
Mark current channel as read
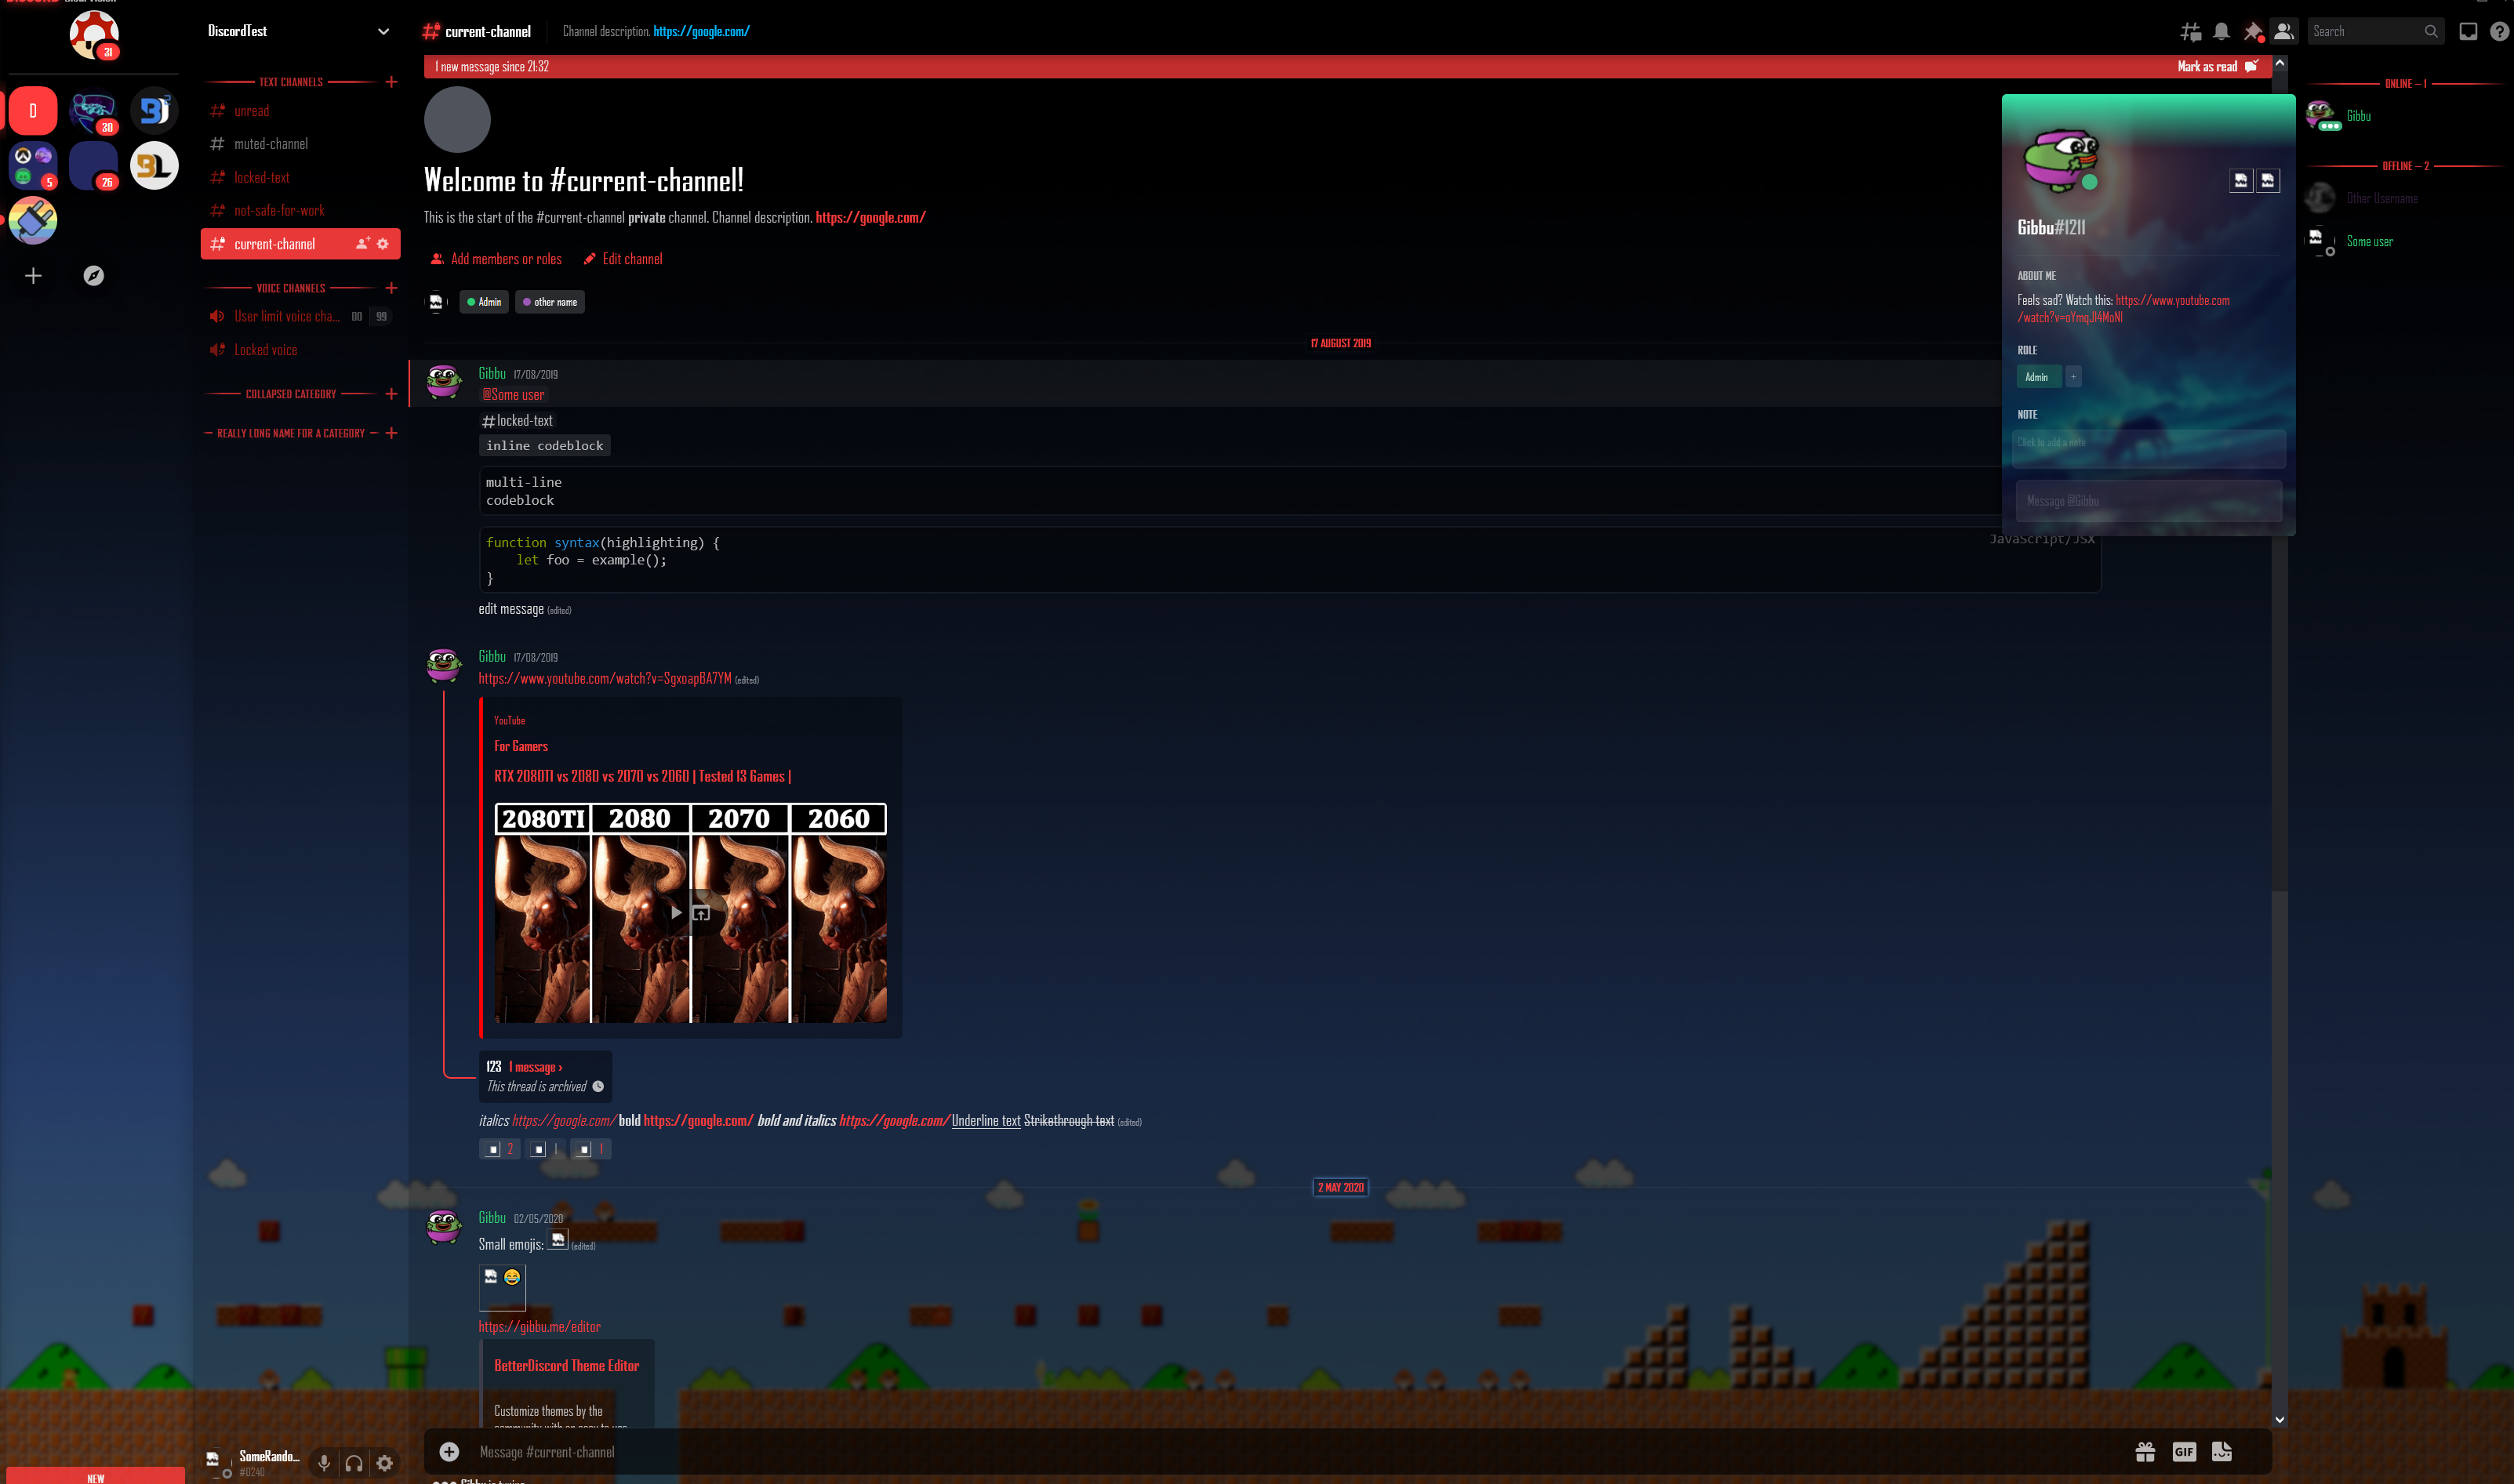2208,65
